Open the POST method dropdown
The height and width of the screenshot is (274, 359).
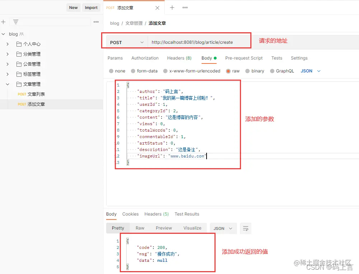coord(127,42)
